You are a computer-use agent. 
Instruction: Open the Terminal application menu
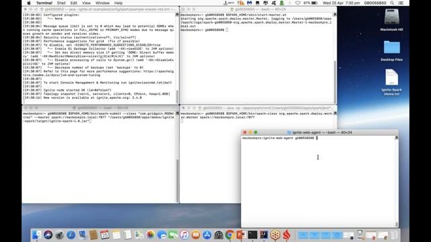[x=44, y=3]
